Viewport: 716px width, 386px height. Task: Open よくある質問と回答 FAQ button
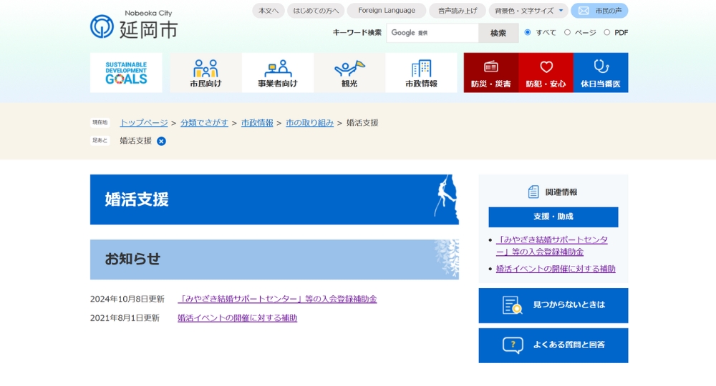coord(553,345)
